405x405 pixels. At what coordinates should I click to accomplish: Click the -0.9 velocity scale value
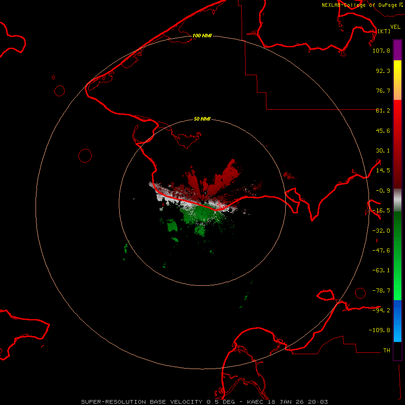383,191
